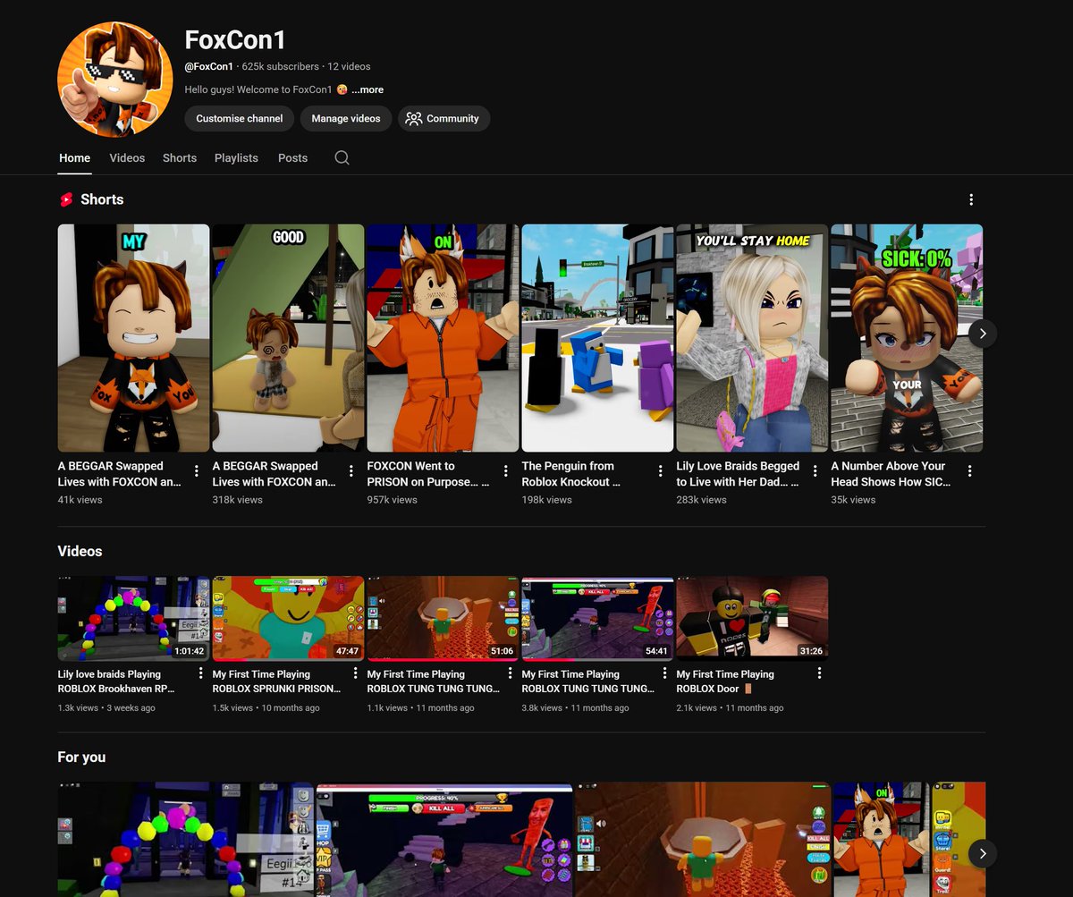The width and height of the screenshot is (1073, 897).
Task: Switch to the Home tab
Action: pos(75,157)
